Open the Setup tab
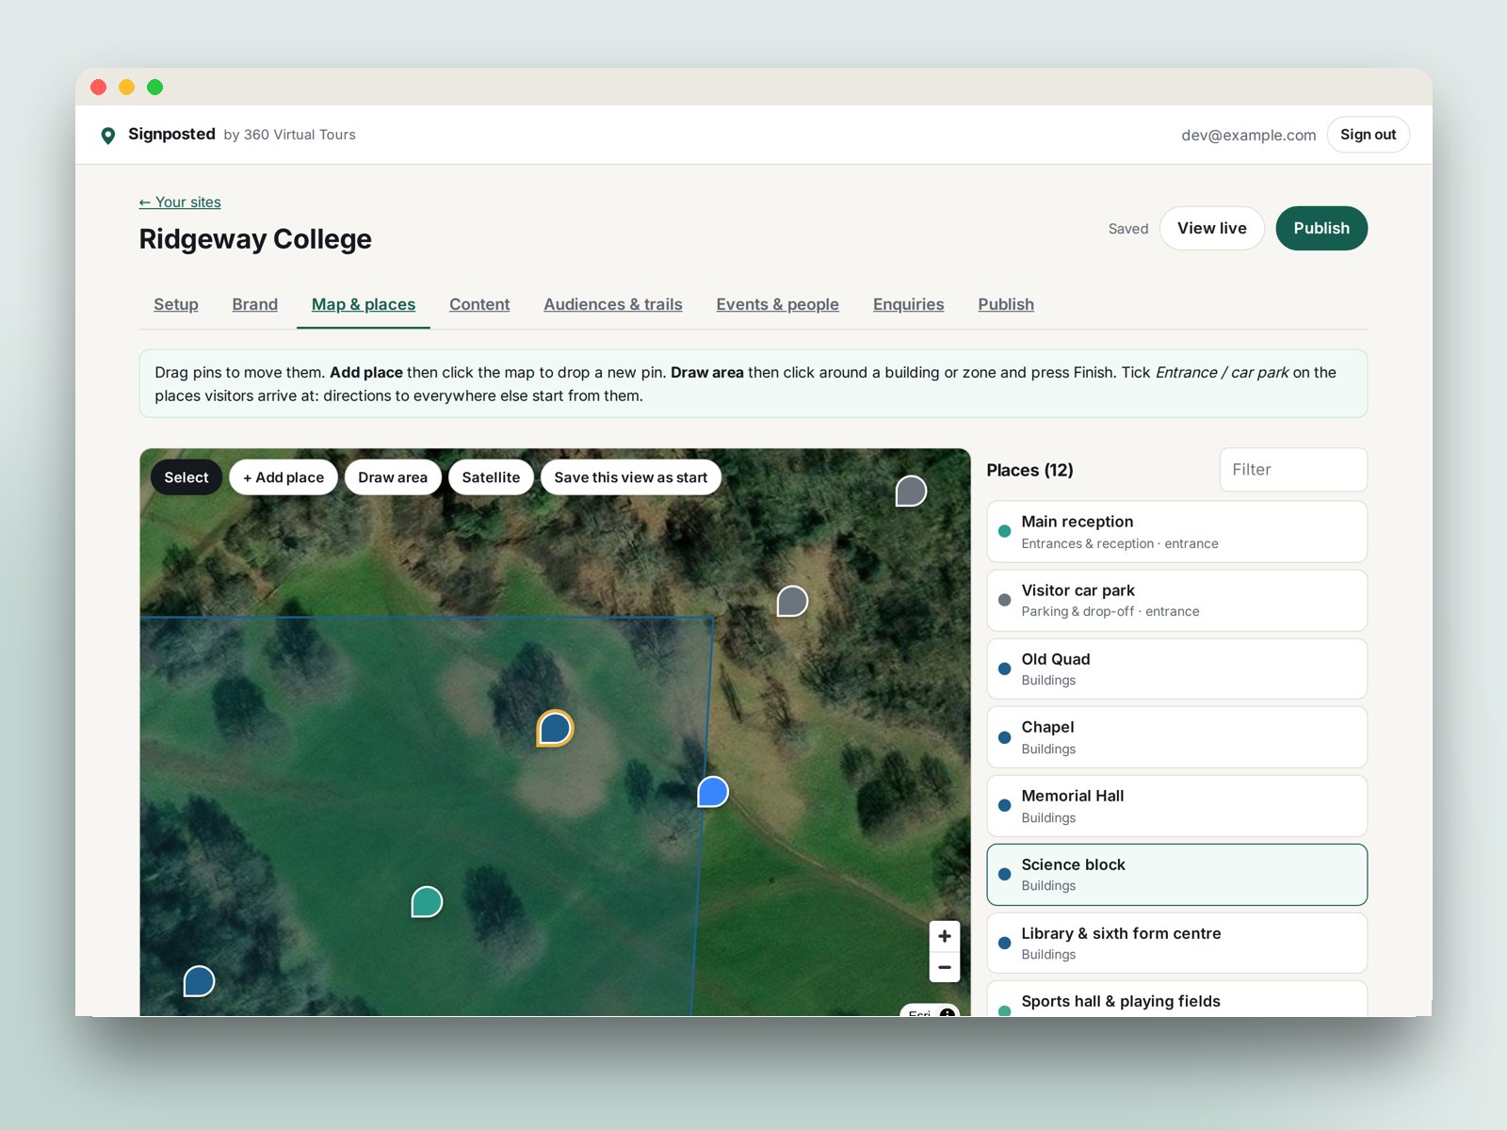 click(176, 304)
